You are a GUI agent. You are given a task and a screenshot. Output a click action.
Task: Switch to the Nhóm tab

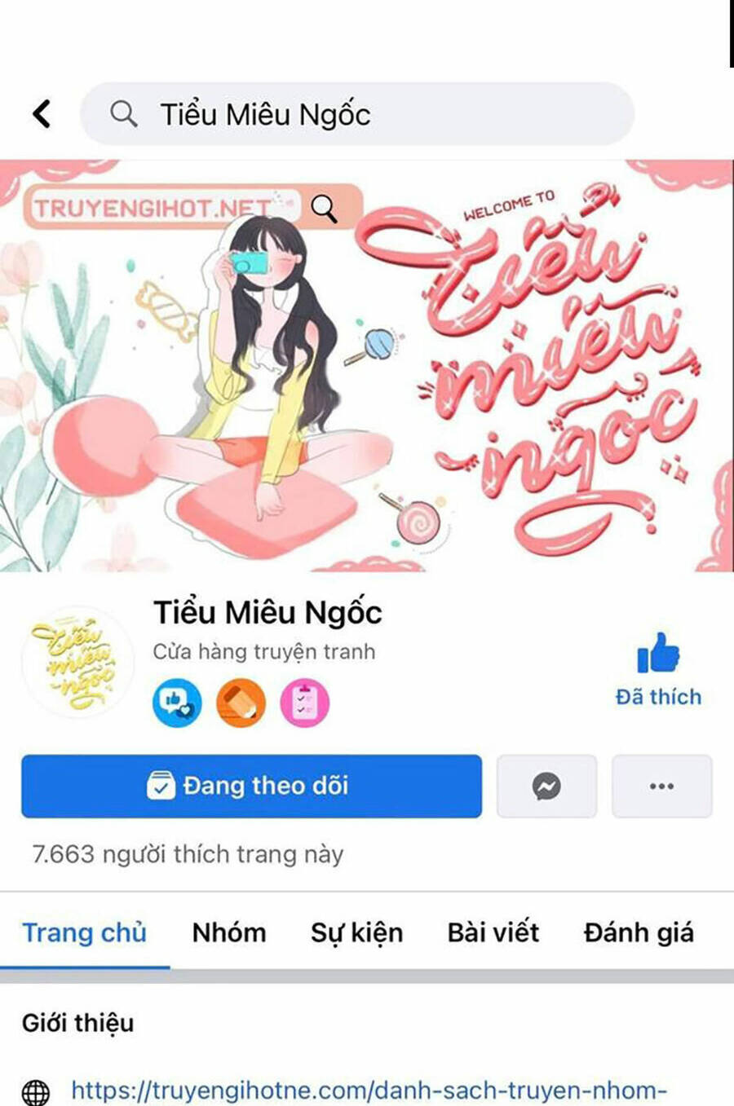[x=229, y=932]
